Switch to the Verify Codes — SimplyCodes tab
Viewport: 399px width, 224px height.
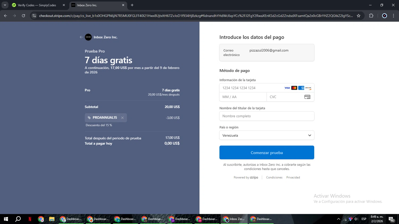coord(38,5)
